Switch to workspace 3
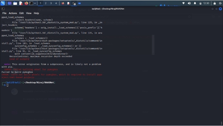The height and width of the screenshot is (126, 223). point(51,3)
